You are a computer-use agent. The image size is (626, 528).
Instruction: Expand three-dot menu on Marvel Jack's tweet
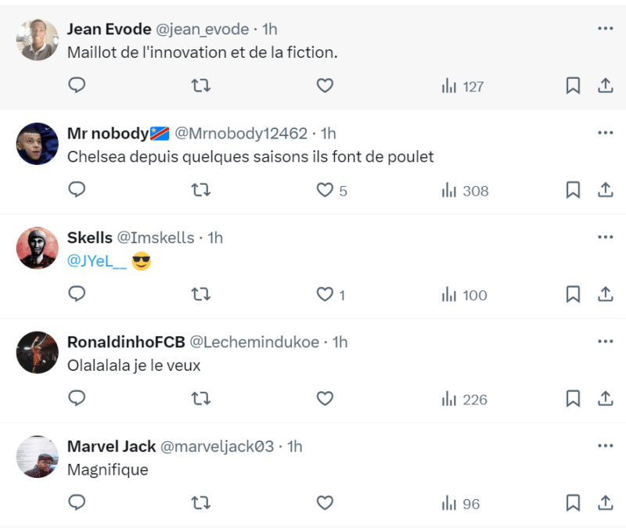(605, 446)
